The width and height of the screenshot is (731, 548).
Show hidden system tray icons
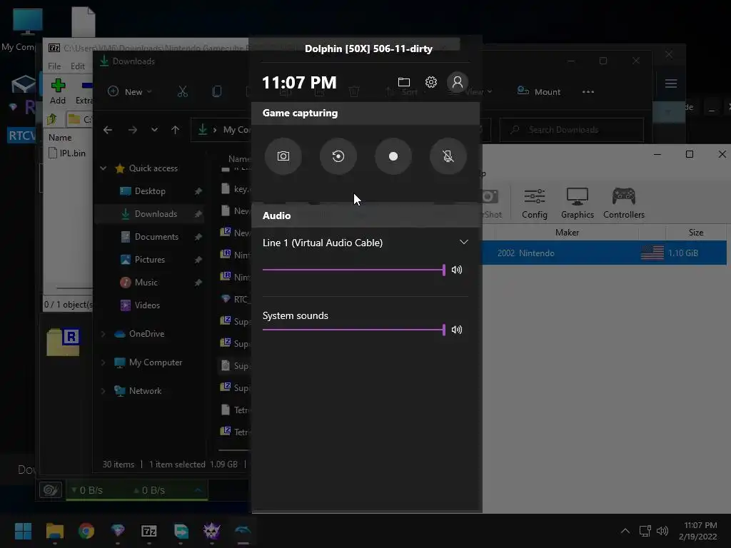pos(625,531)
